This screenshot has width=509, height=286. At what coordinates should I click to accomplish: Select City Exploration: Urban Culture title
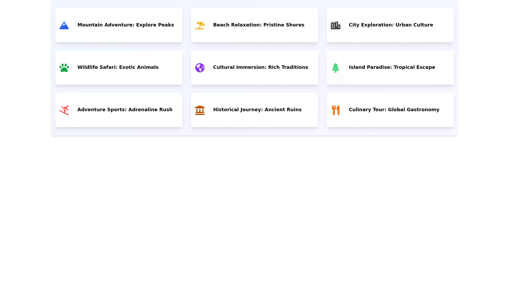point(391,25)
